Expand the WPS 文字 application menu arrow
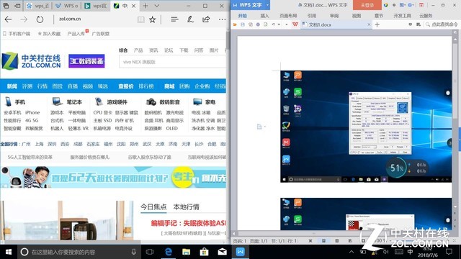 [267, 5]
